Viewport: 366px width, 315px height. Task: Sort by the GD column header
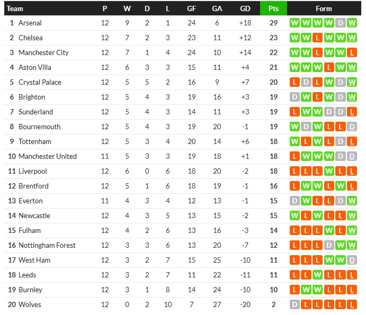point(245,8)
